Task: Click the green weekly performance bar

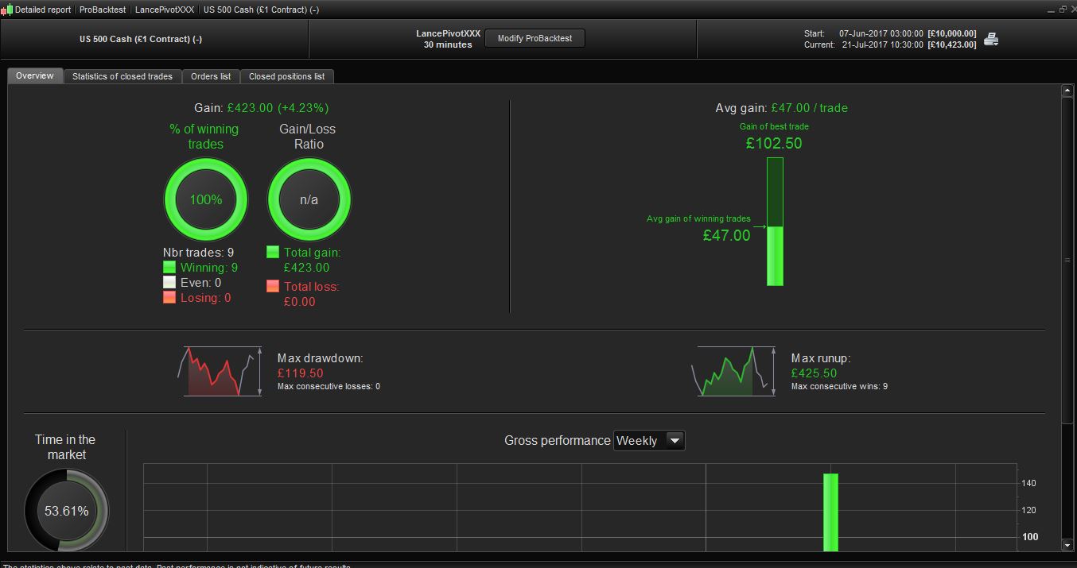Action: tap(830, 512)
